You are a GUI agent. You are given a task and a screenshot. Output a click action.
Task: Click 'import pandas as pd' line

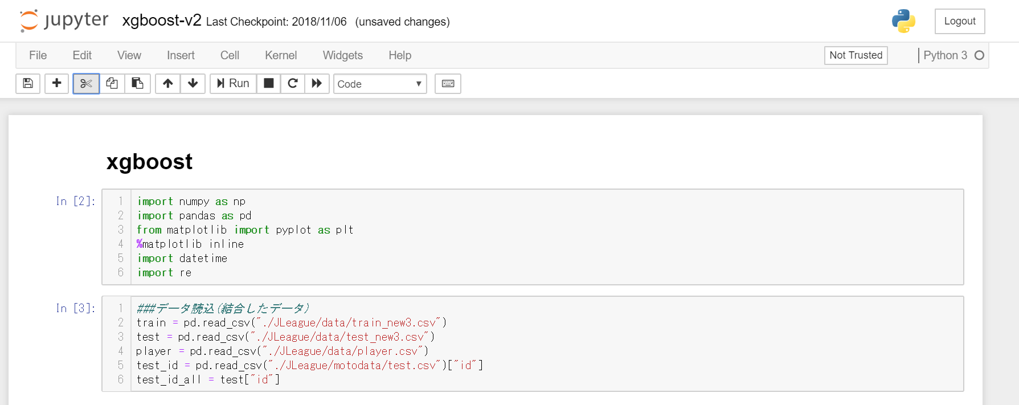coord(194,216)
